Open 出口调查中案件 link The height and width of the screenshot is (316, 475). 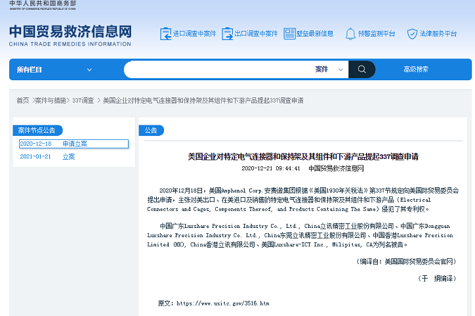click(x=257, y=34)
